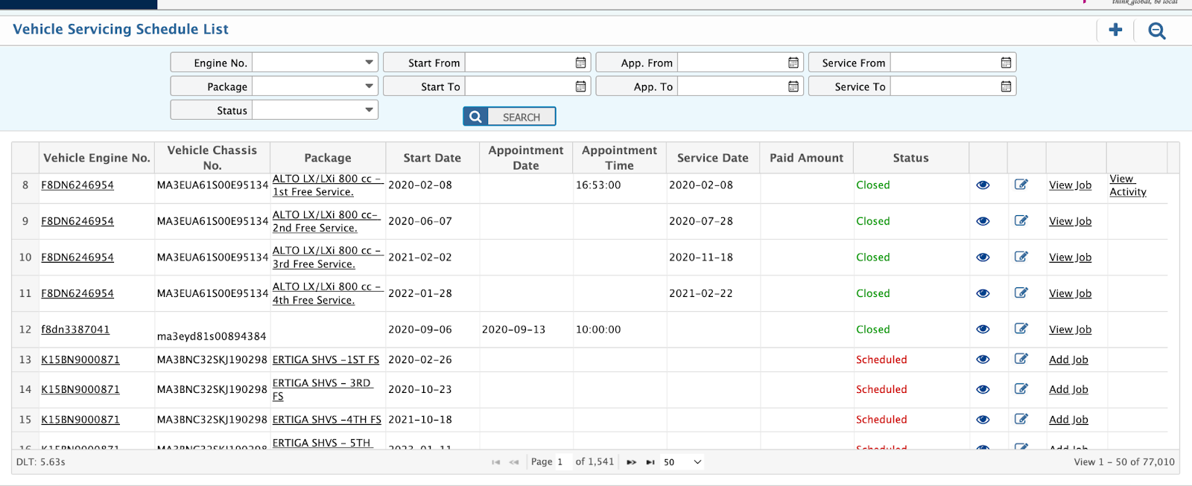Edit row 12 schedule with pencil icon
1192x486 pixels.
[1021, 328]
